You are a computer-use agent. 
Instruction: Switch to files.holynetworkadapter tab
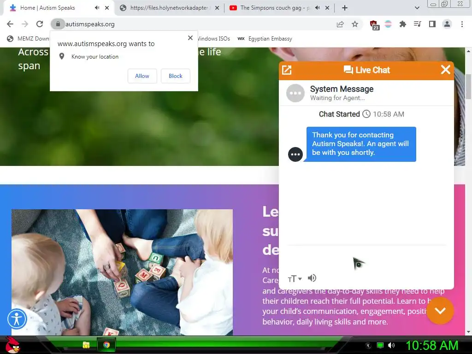coord(169,8)
